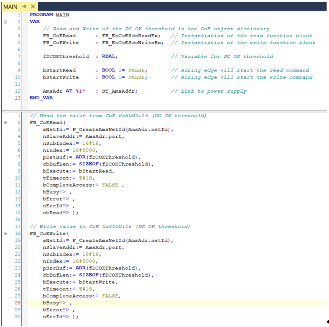The image size is (329, 327).
Task: Click the splitter between declaration and code panes
Action: (164, 110)
